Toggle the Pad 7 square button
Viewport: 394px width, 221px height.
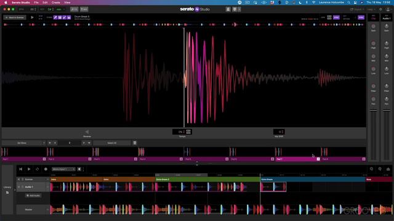tap(318, 159)
